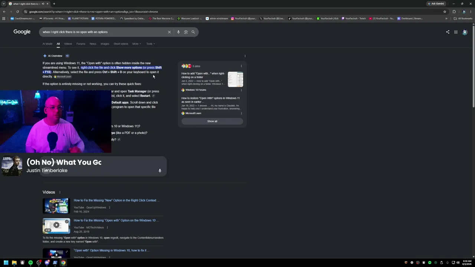
Task: Select the Images search tab
Action: 105,44
